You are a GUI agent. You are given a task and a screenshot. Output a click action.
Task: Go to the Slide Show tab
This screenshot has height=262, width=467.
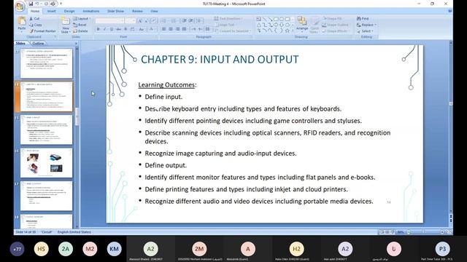click(x=115, y=12)
